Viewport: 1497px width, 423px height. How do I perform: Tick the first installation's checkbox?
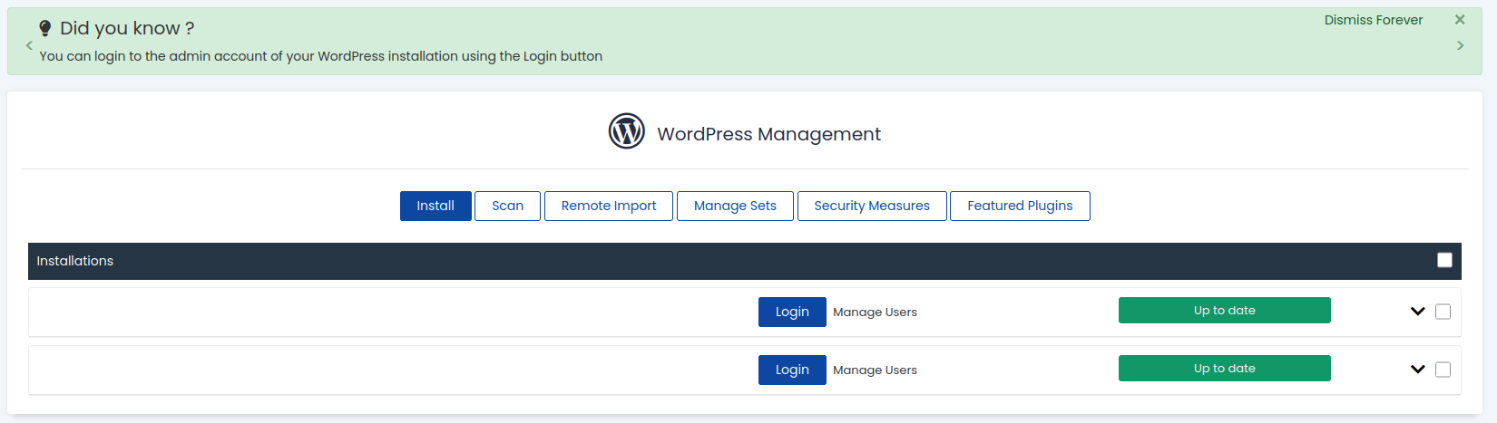pos(1443,312)
